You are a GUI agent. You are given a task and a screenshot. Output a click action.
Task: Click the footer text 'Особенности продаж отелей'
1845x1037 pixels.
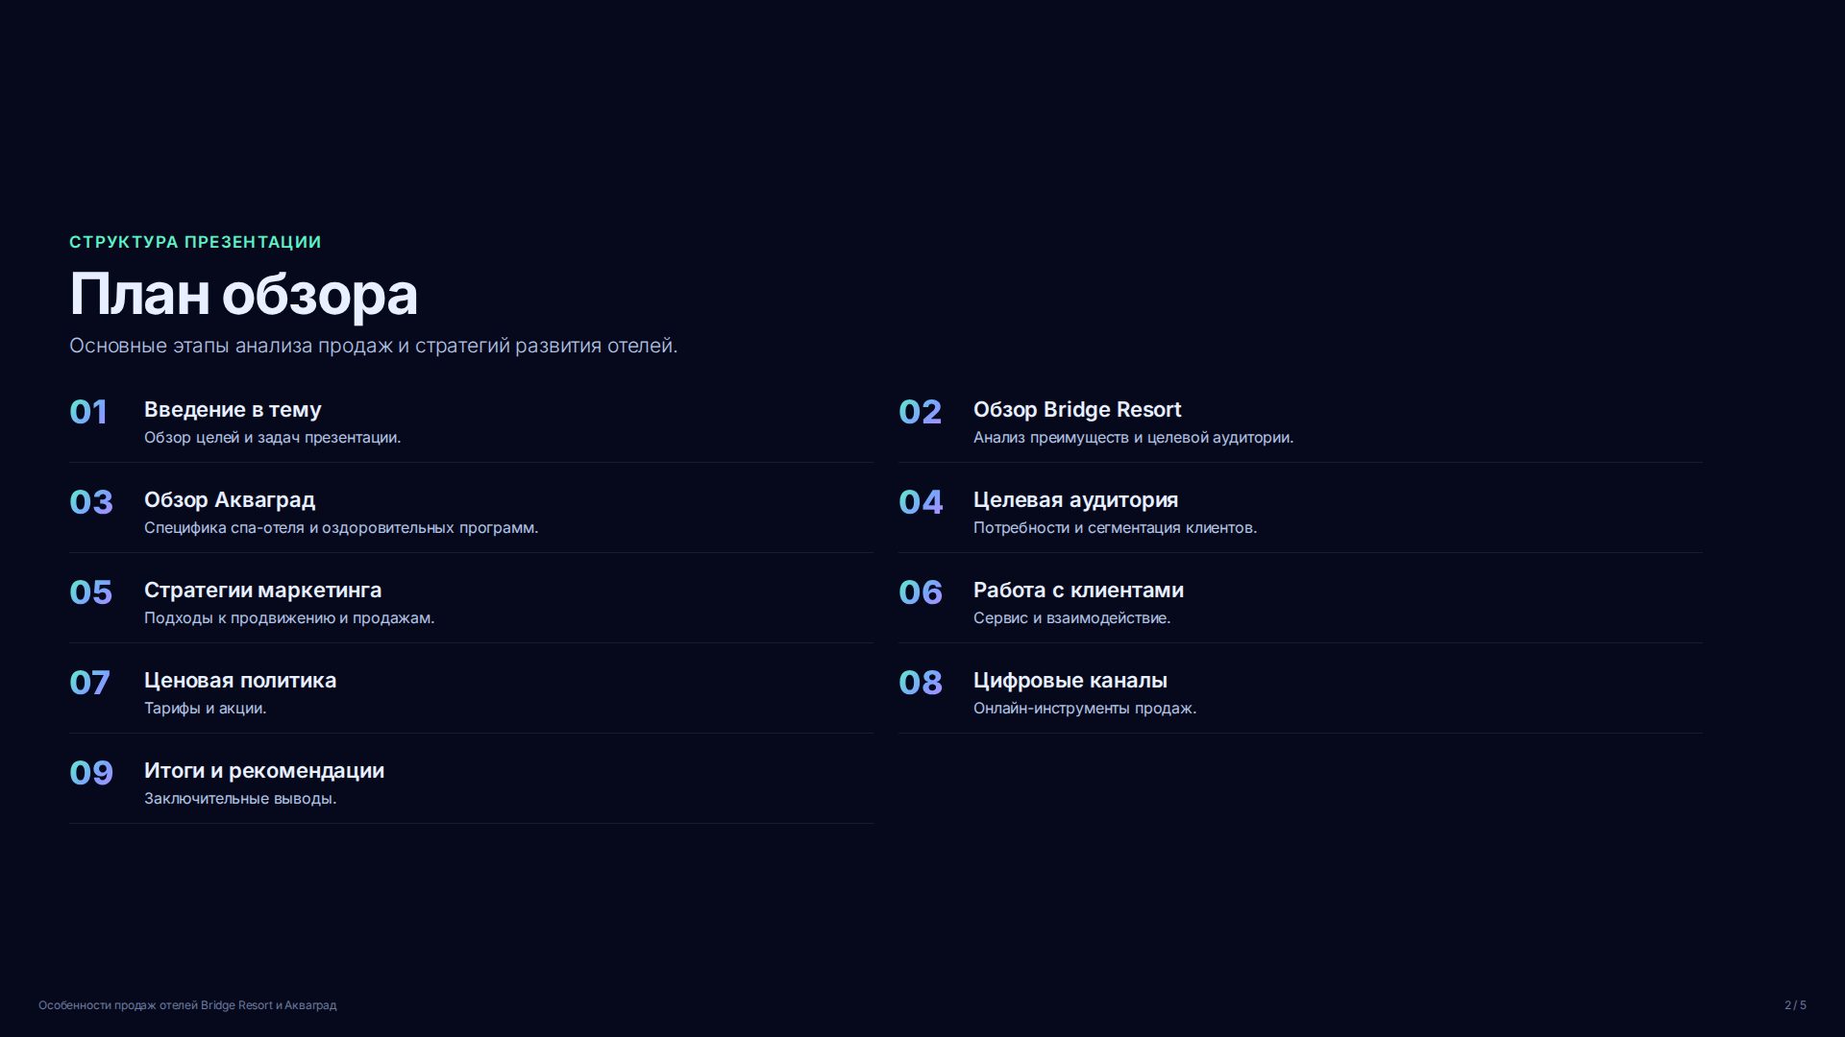point(118,1005)
